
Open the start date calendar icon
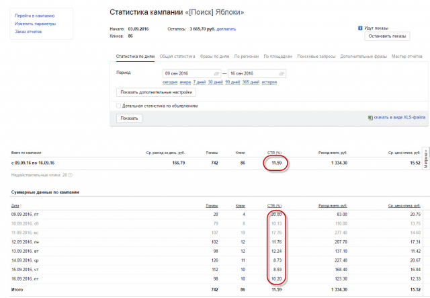coord(216,73)
